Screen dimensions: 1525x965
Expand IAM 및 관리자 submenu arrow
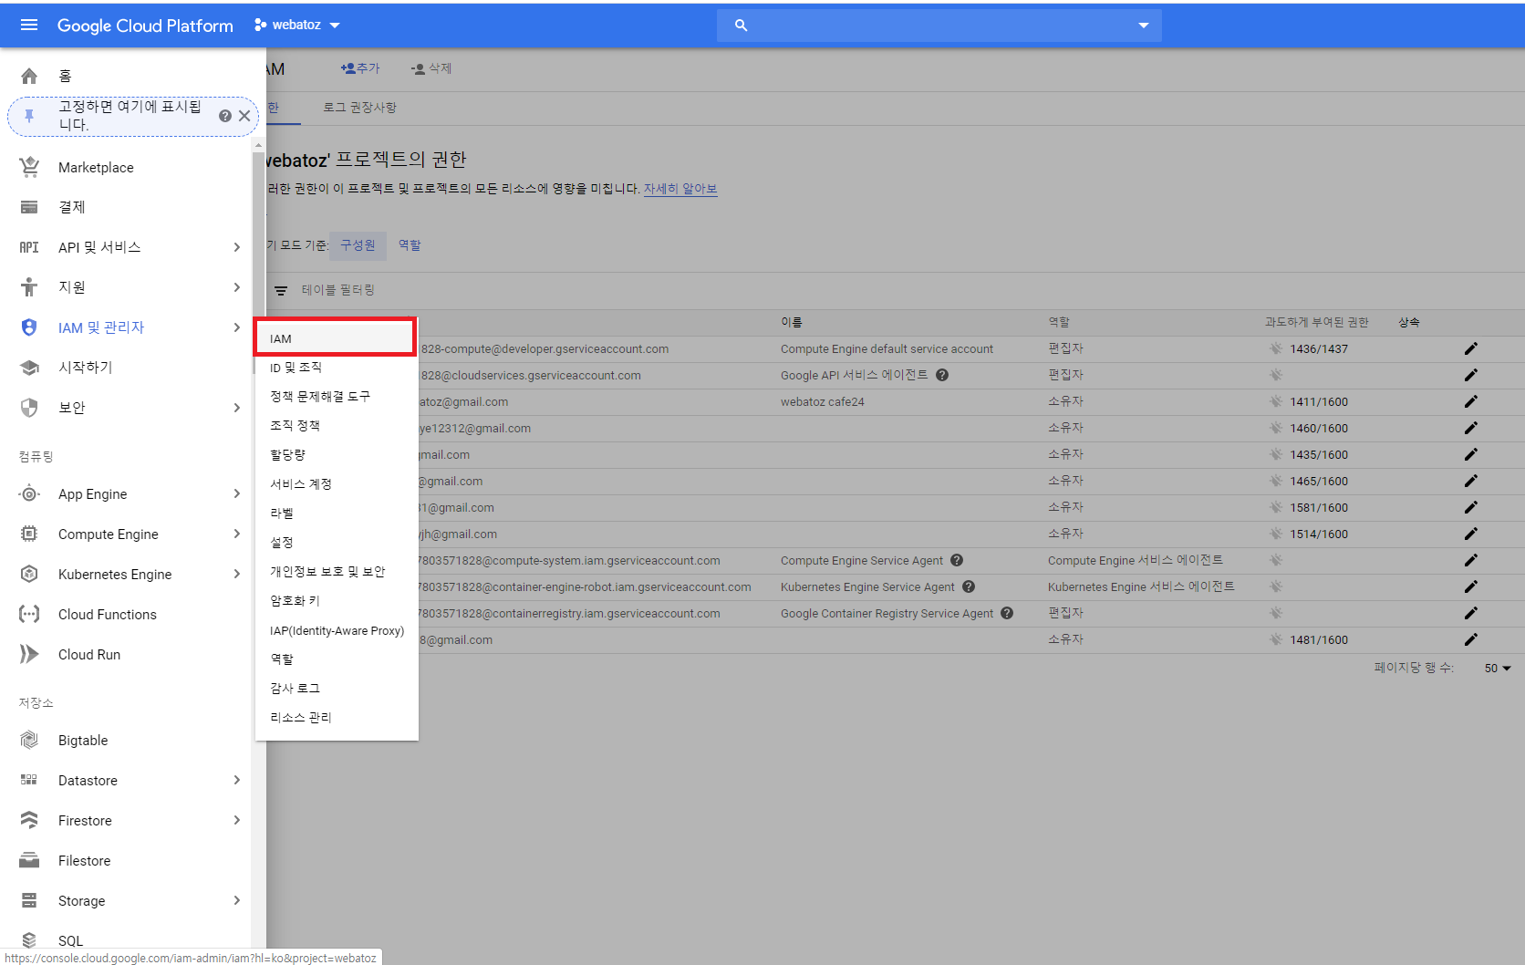pyautogui.click(x=236, y=327)
